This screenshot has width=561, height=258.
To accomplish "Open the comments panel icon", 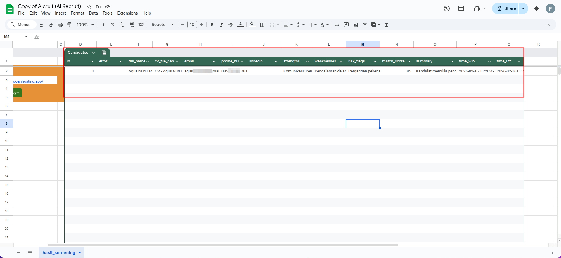I will pos(461,8).
